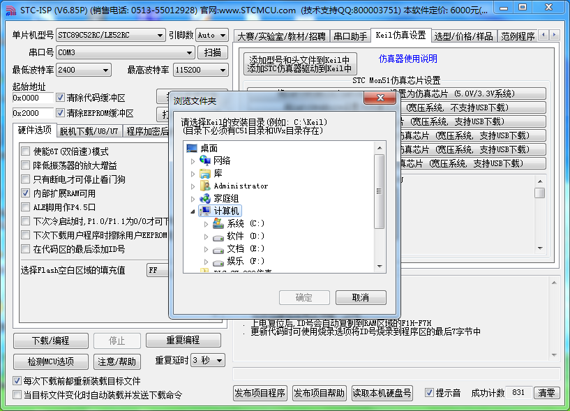Expand the 系统 (C:) drive node arrow

pos(206,224)
